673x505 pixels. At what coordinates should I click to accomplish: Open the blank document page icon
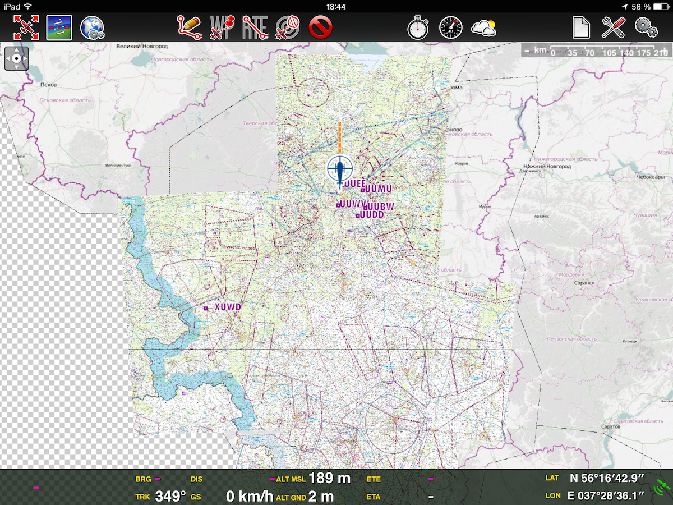581,27
